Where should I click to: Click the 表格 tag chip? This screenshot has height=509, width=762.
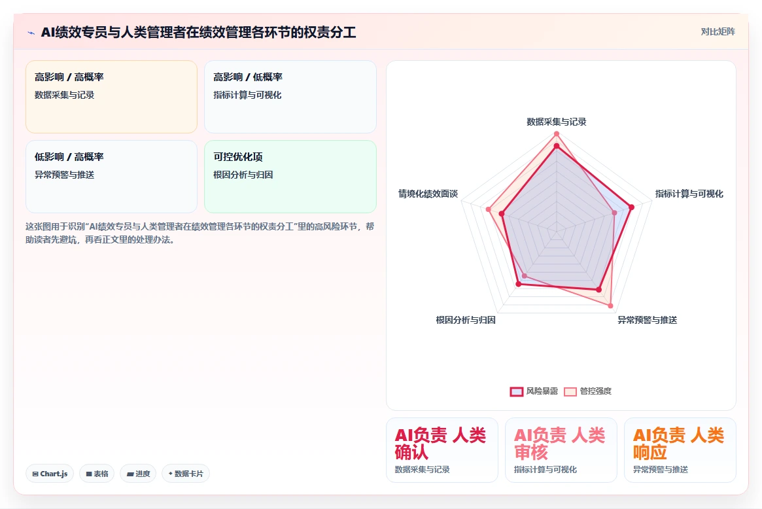[97, 474]
